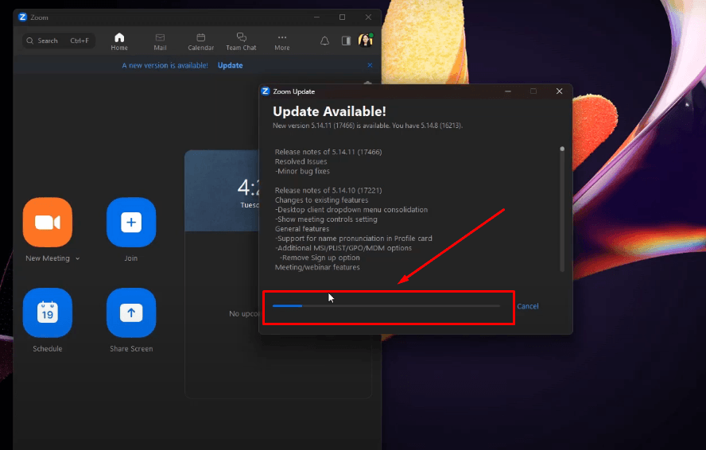Viewport: 706px width, 450px height.
Task: Expand the New Meeting dropdown arrow
Action: pyautogui.click(x=77, y=258)
